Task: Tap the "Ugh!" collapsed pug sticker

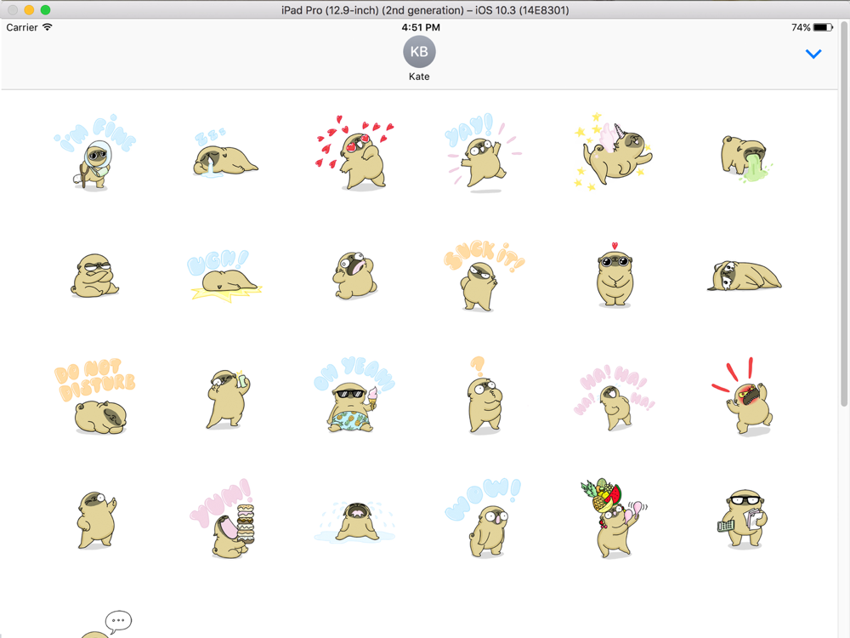Action: (x=225, y=276)
